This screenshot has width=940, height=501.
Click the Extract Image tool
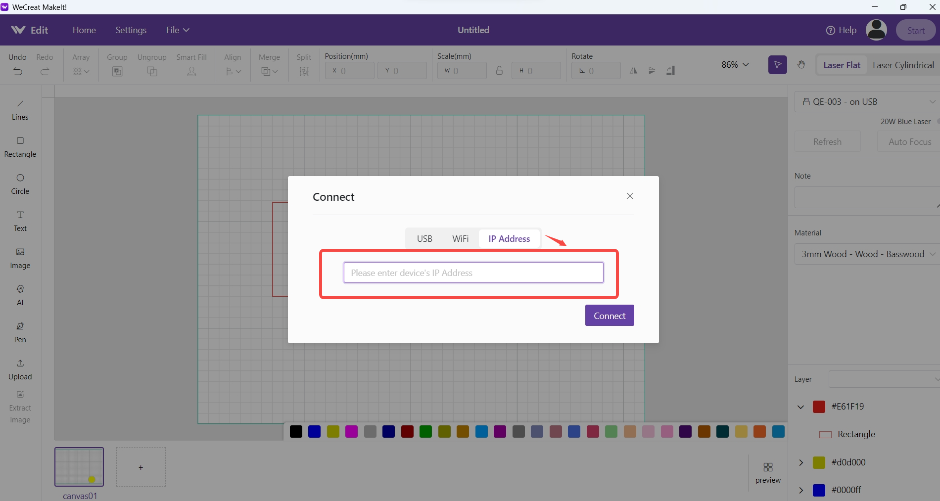20,407
